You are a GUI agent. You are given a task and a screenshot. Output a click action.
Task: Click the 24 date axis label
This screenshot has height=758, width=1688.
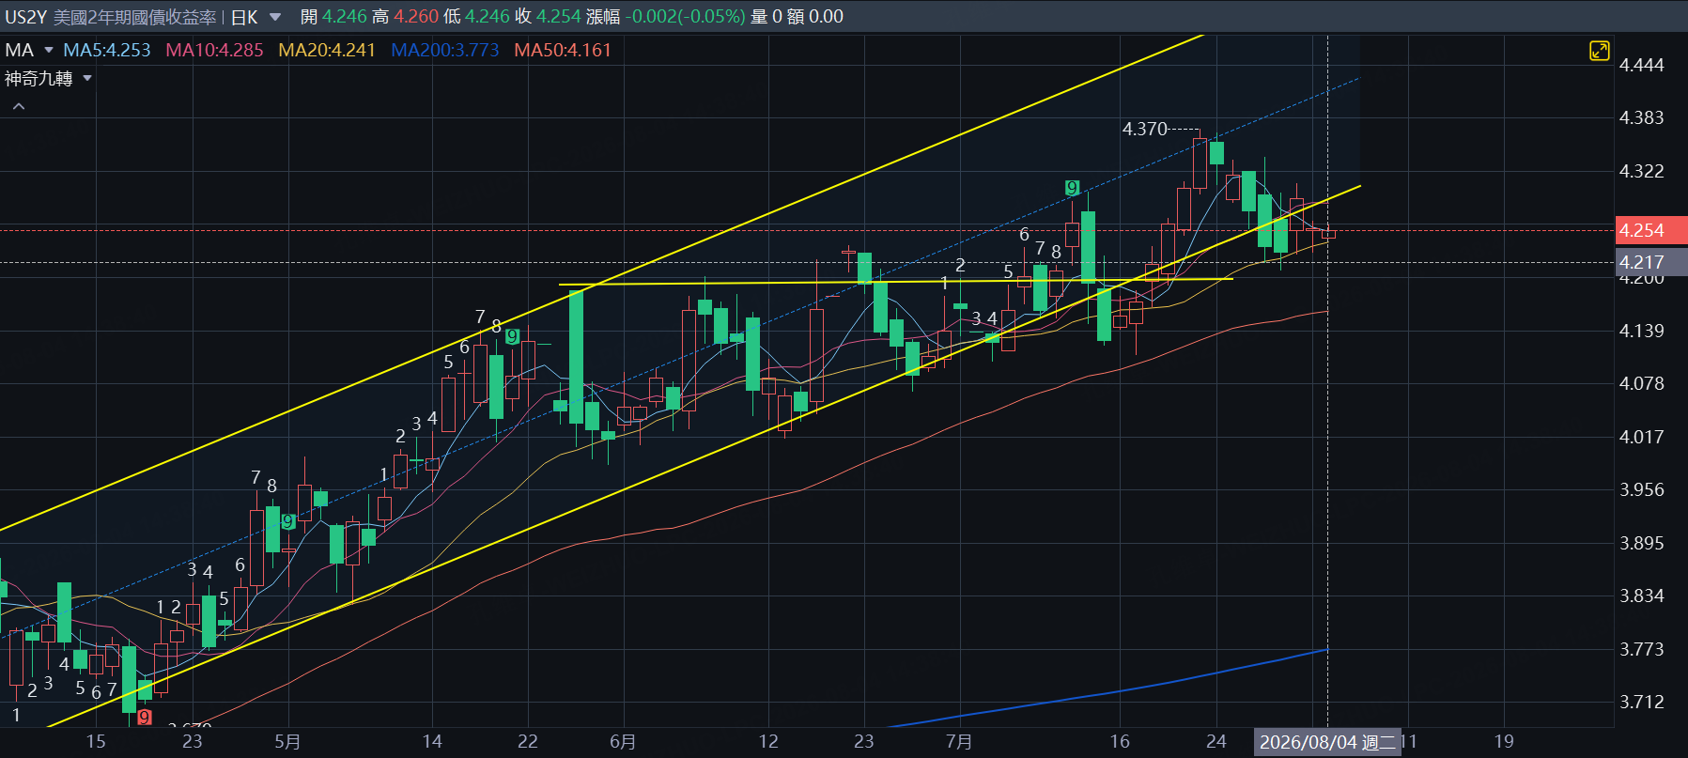(1216, 742)
